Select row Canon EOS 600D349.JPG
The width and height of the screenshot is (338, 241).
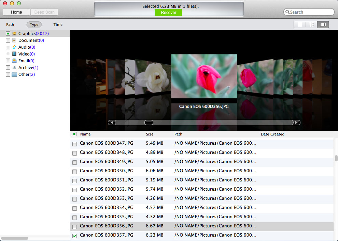202,162
